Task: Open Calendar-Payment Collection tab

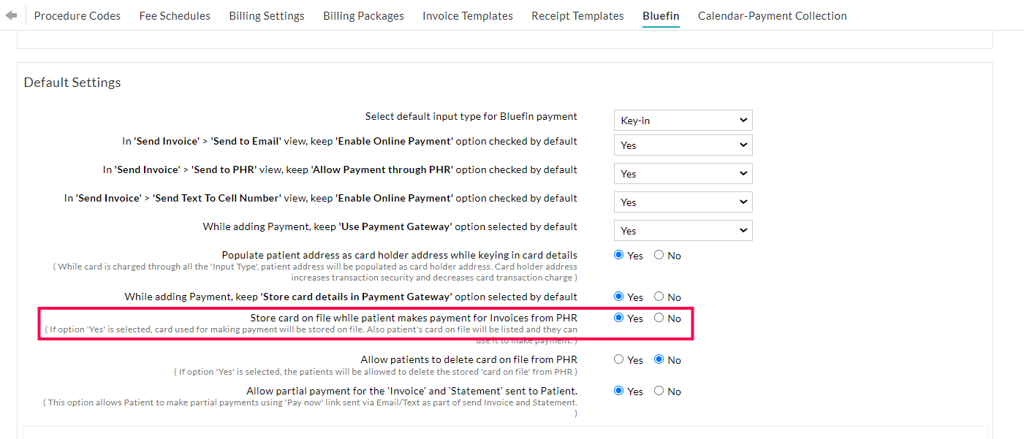Action: [772, 15]
